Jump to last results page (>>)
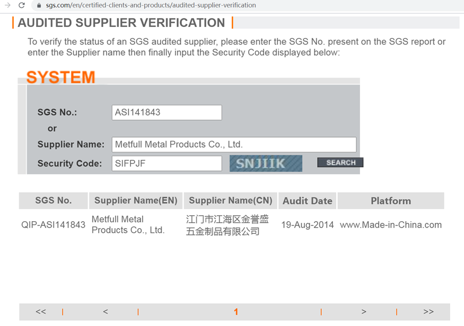This screenshot has width=464, height=326. click(x=428, y=312)
